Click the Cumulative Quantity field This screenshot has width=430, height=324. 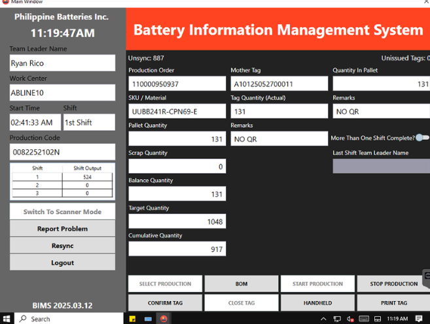click(x=177, y=249)
